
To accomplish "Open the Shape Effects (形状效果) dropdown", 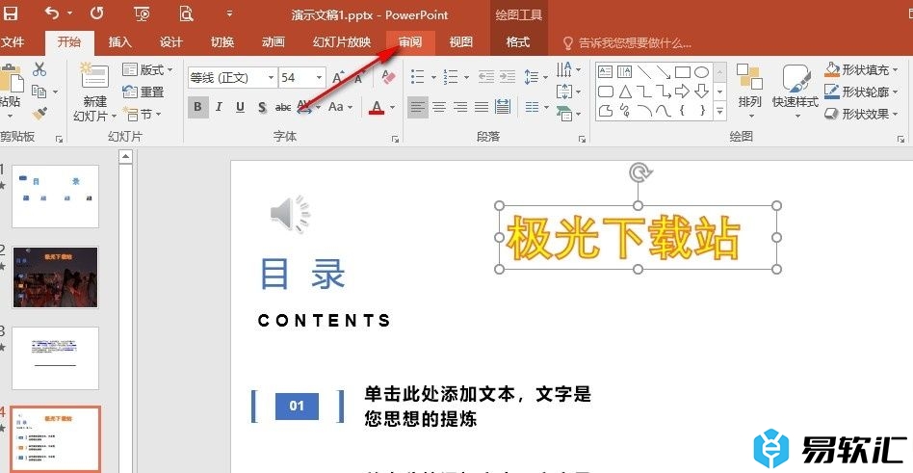I will point(861,114).
